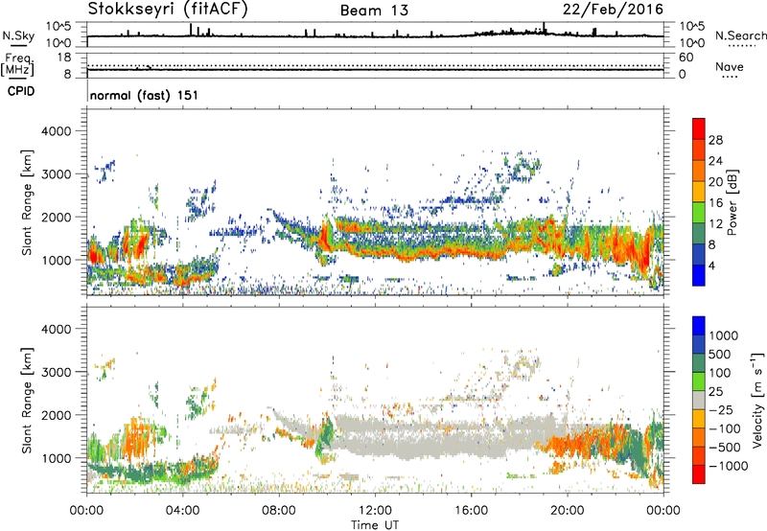Click the '16:00' time axis label
The width and height of the screenshot is (767, 531).
tap(471, 511)
